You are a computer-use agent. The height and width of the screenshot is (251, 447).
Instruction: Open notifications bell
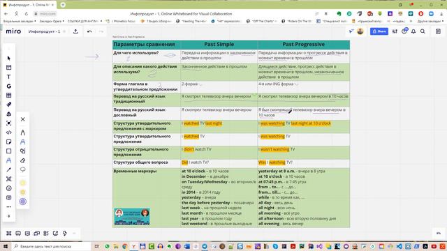pos(413,31)
